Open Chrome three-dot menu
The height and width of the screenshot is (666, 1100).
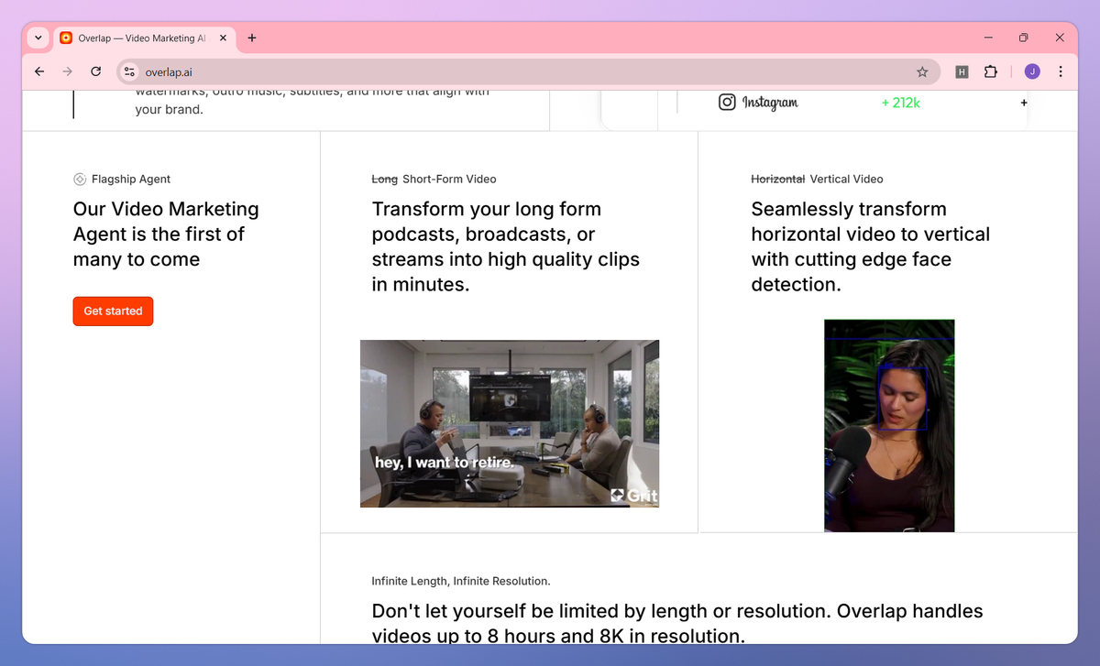click(x=1061, y=71)
